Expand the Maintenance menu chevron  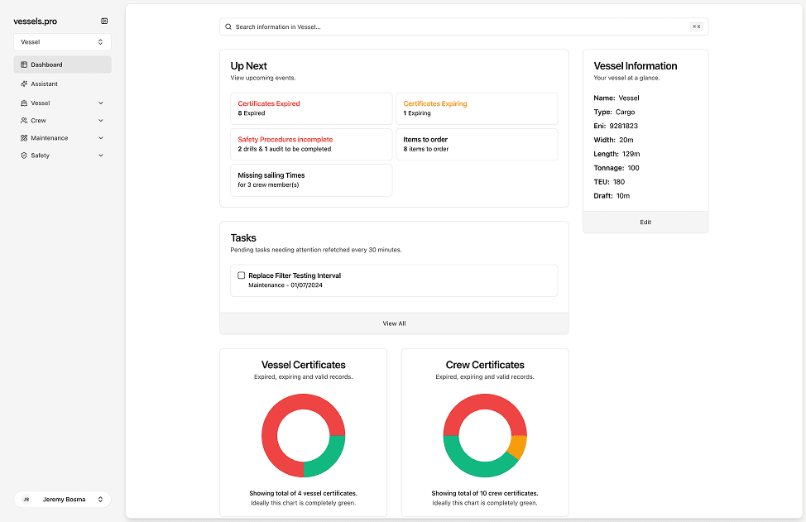(101, 138)
